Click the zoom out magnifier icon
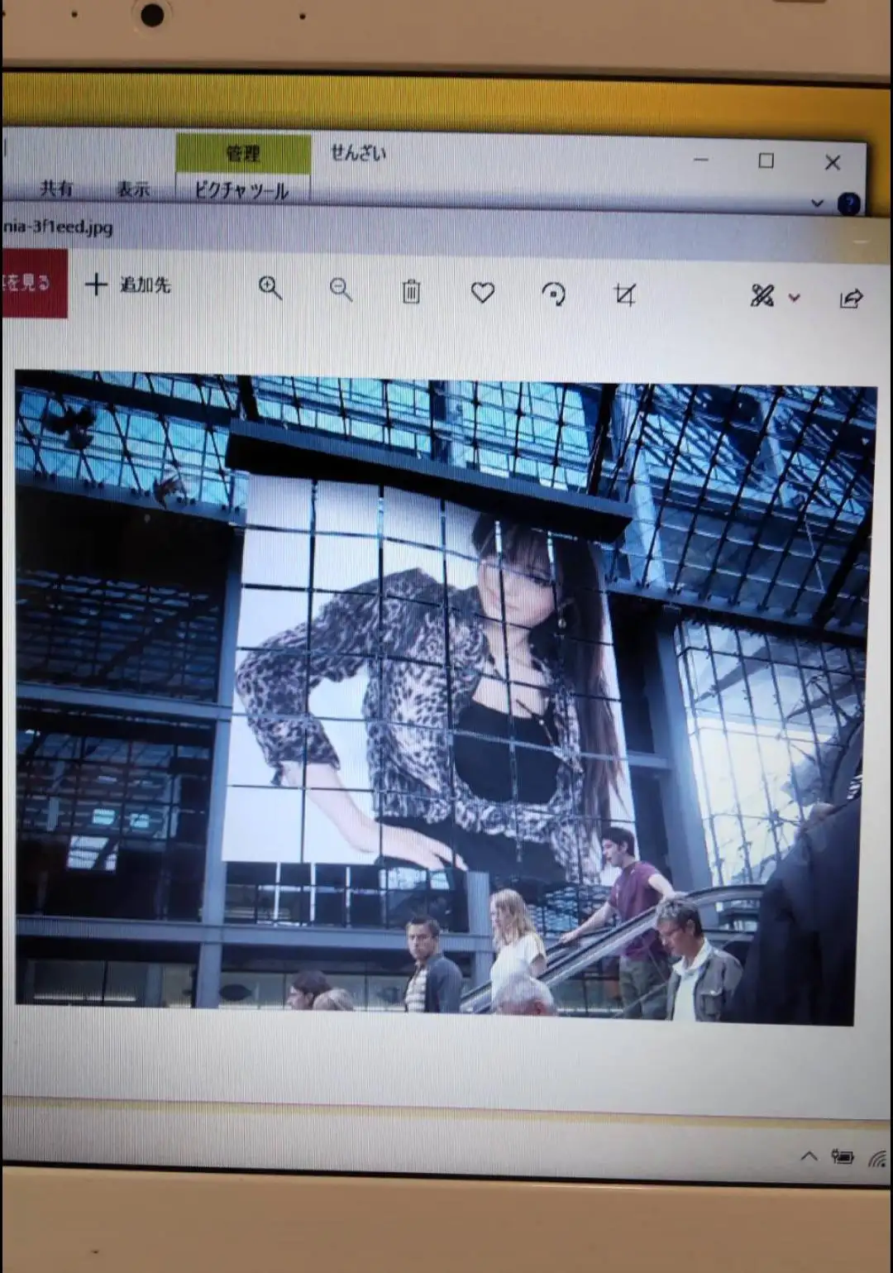Viewport: 893px width, 1273px height. coord(341,290)
